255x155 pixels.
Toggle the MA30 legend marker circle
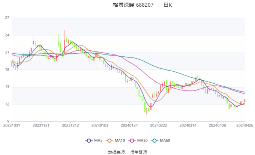pyautogui.click(x=132, y=140)
